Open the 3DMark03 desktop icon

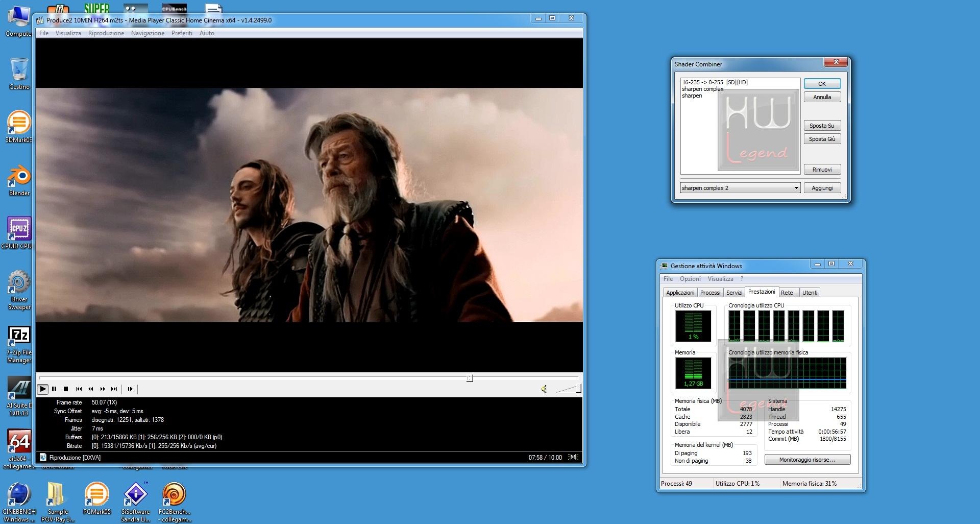coord(19,127)
